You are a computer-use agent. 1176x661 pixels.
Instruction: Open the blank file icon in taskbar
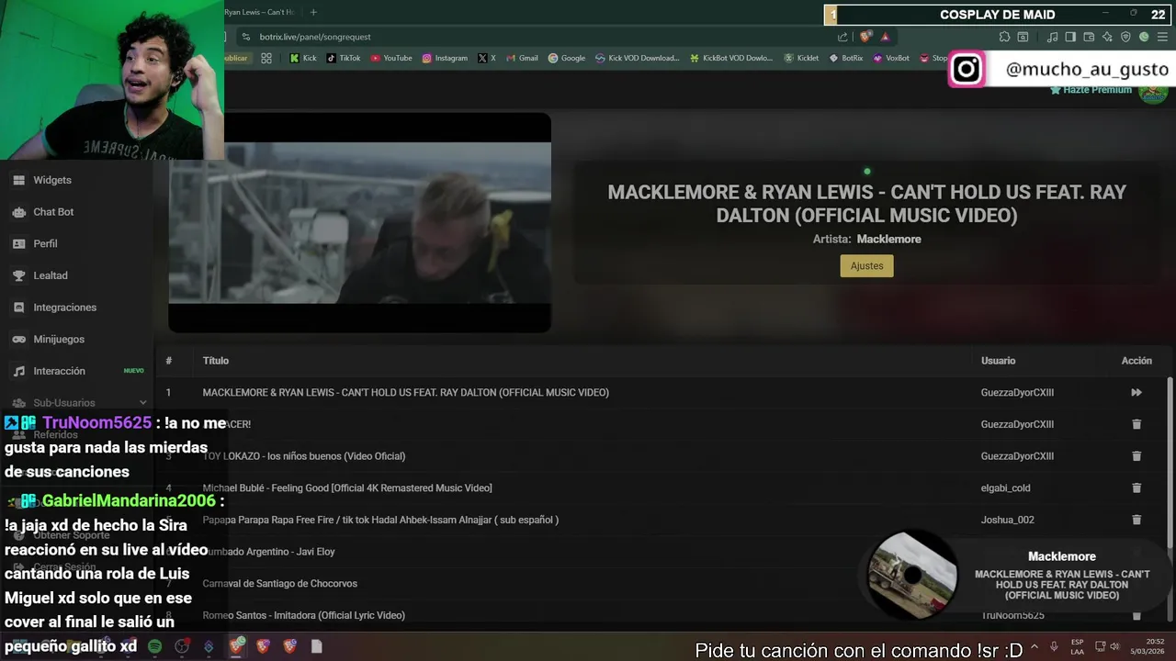(x=316, y=646)
